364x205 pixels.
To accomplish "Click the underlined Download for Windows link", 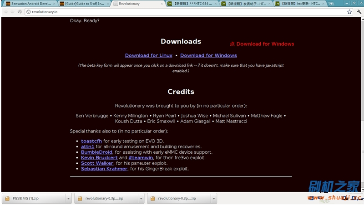I will [x=208, y=55].
